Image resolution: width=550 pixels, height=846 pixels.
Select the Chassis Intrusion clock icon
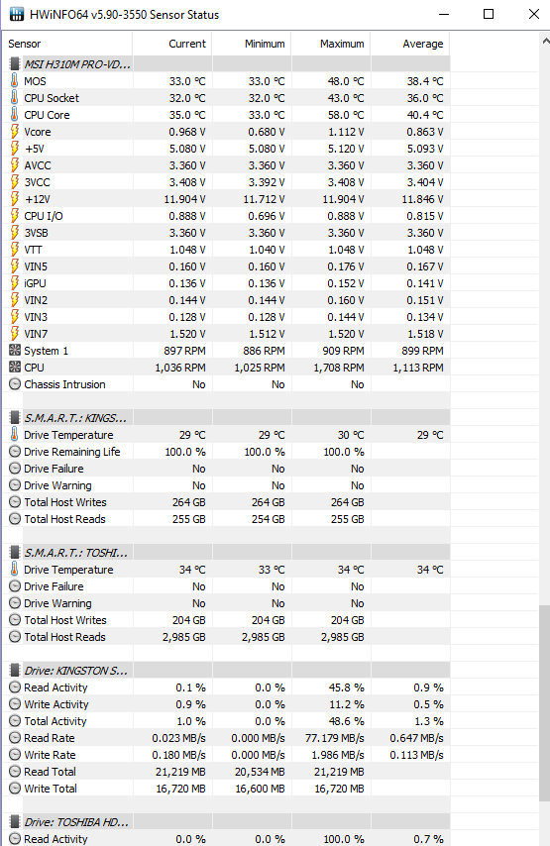[x=15, y=384]
